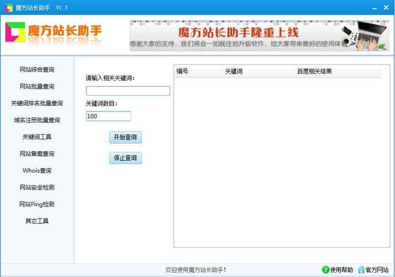The height and width of the screenshot is (277, 395).
Task: Select 网站批量查询 from the sidebar
Action: (37, 87)
